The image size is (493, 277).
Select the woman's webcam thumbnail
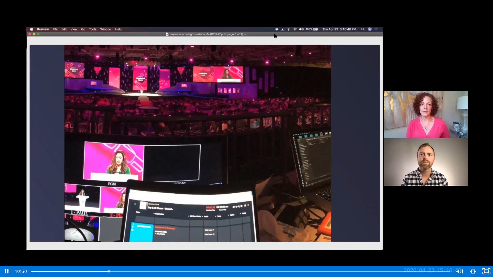(426, 114)
